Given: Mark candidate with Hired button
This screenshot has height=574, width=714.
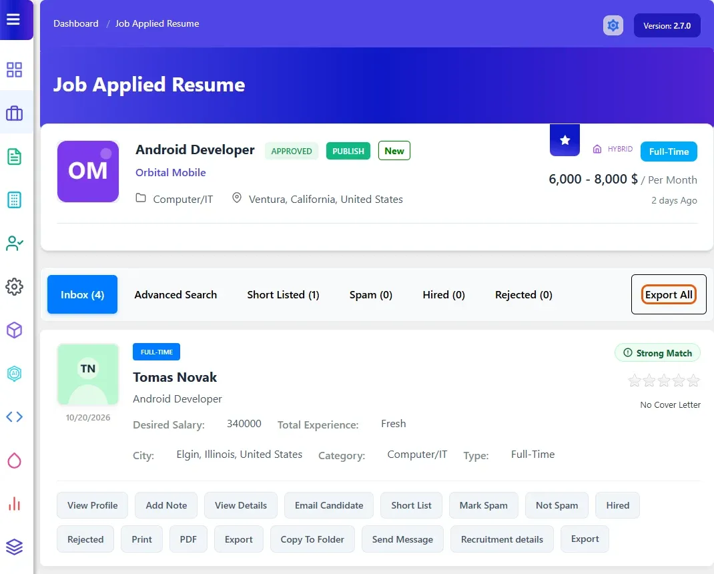Looking at the screenshot, I should [617, 505].
